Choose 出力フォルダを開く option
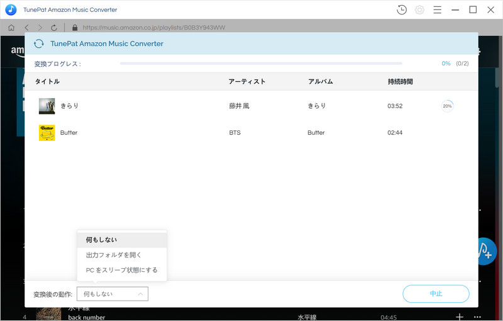 122,255
